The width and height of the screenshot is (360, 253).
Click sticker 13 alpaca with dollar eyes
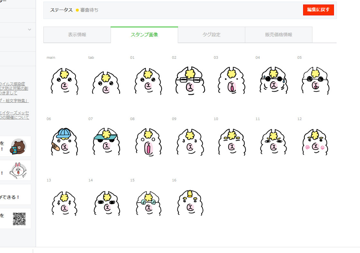pos(64,203)
